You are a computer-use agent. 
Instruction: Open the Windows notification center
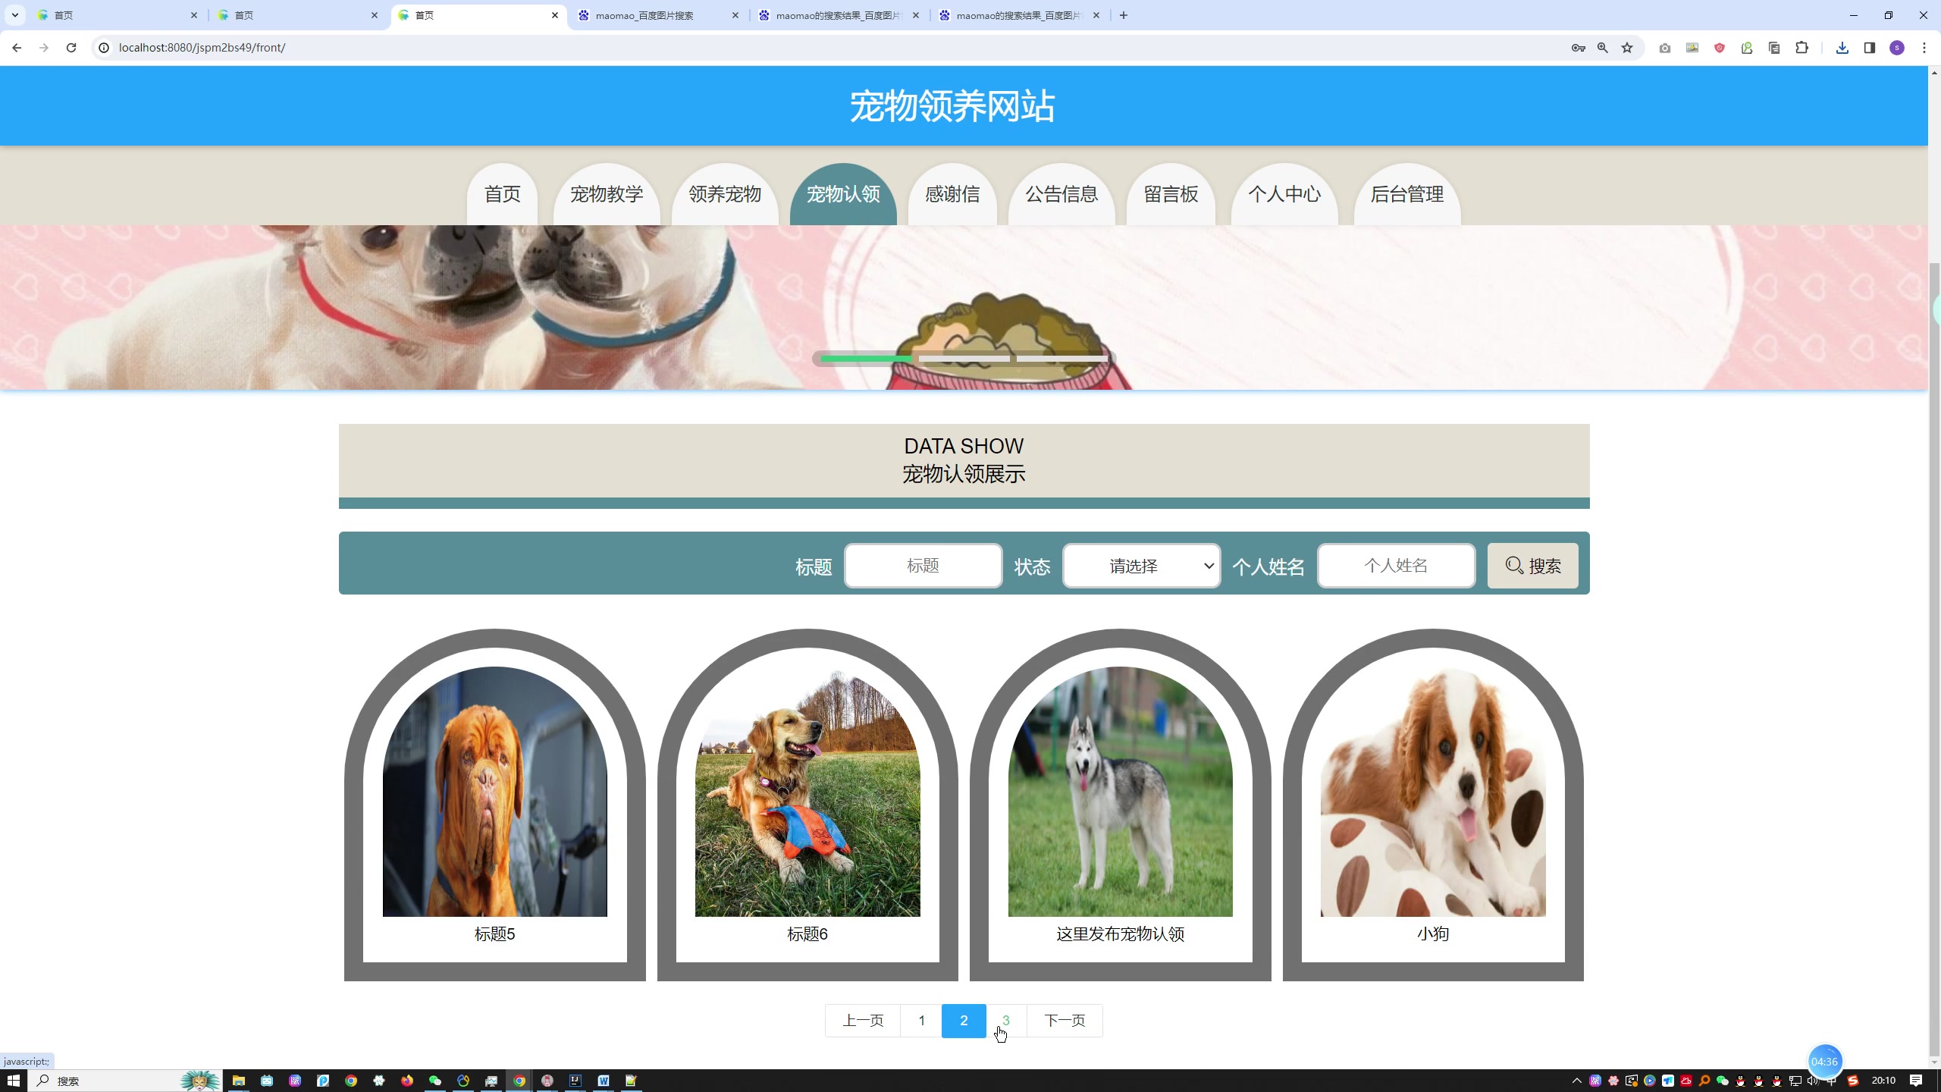(x=1916, y=1081)
